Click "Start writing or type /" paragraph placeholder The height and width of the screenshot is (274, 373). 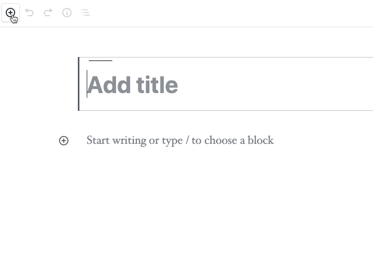180,140
